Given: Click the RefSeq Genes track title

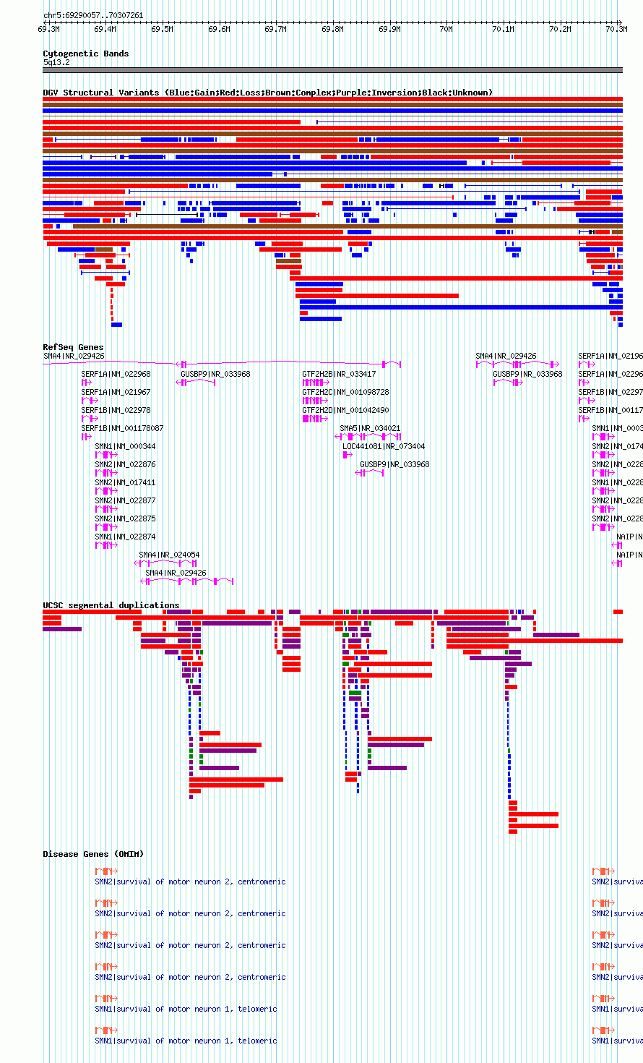Looking at the screenshot, I should point(73,348).
